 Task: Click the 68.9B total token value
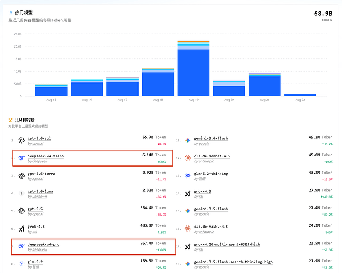coord(323,14)
